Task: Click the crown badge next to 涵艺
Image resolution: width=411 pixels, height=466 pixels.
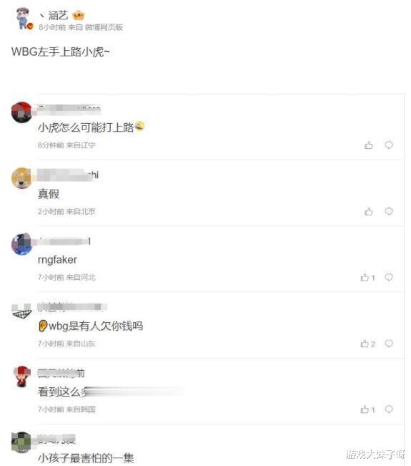Action: coord(79,16)
